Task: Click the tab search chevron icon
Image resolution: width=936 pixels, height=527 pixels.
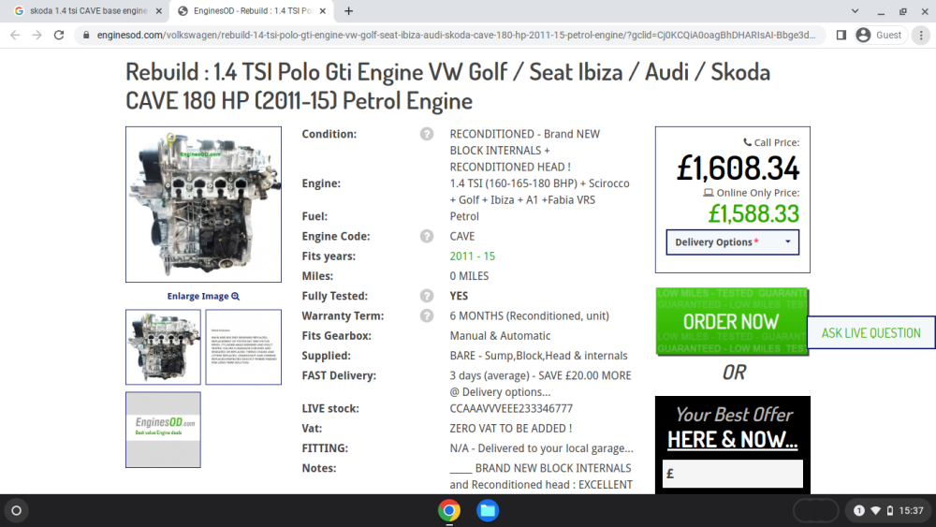Action: 855,10
